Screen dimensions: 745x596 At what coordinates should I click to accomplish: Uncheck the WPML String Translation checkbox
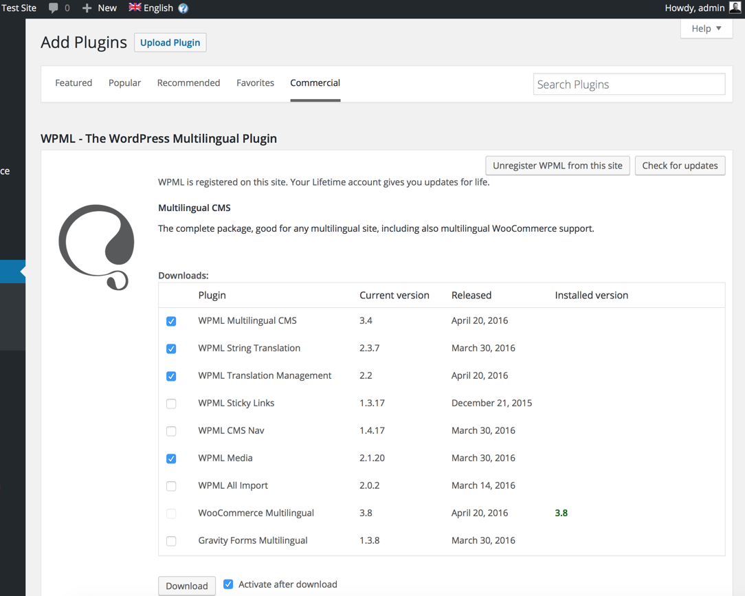point(171,349)
